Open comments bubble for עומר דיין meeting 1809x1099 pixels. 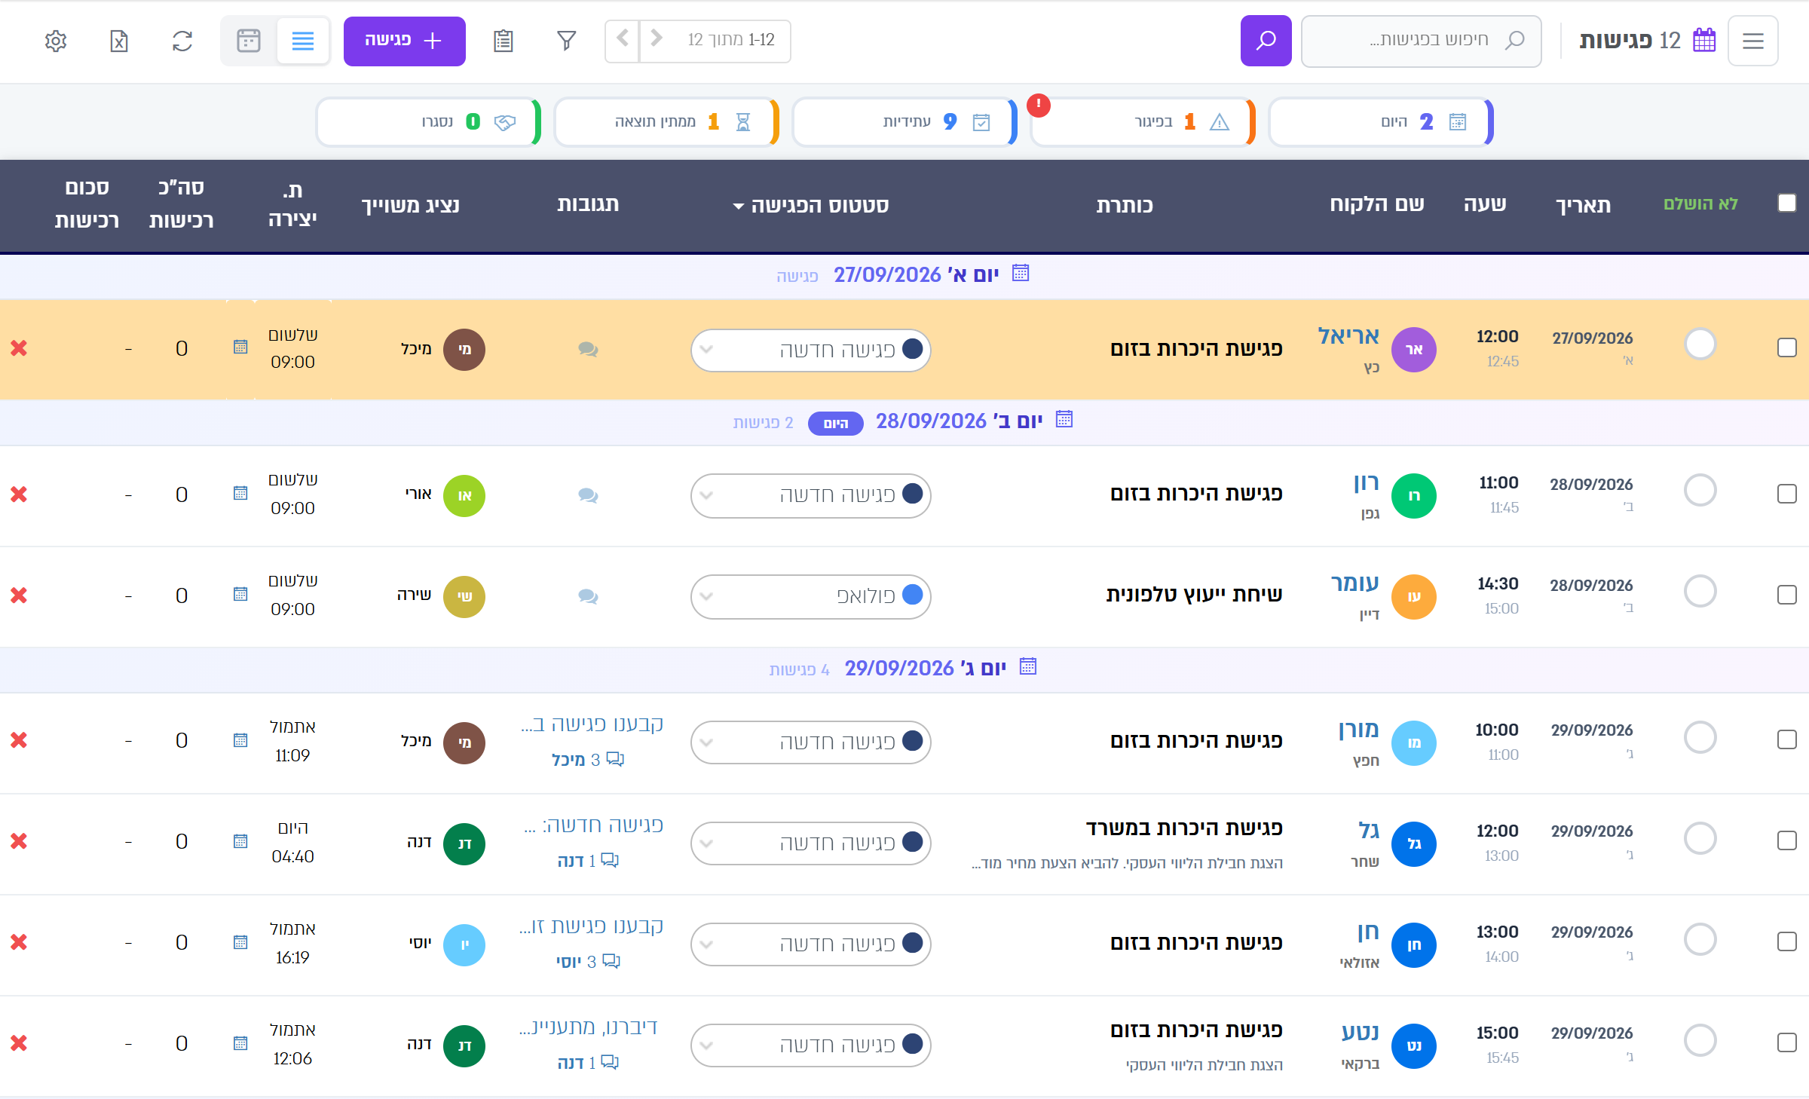[588, 596]
